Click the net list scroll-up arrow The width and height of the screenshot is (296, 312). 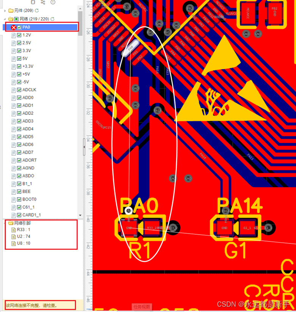pyautogui.click(x=80, y=9)
